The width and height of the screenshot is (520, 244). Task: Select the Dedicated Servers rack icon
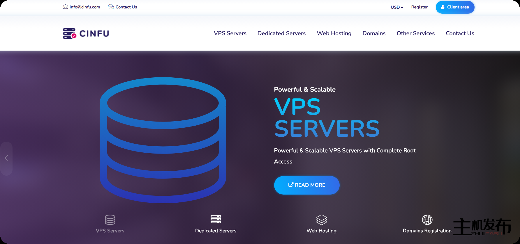pos(216,219)
